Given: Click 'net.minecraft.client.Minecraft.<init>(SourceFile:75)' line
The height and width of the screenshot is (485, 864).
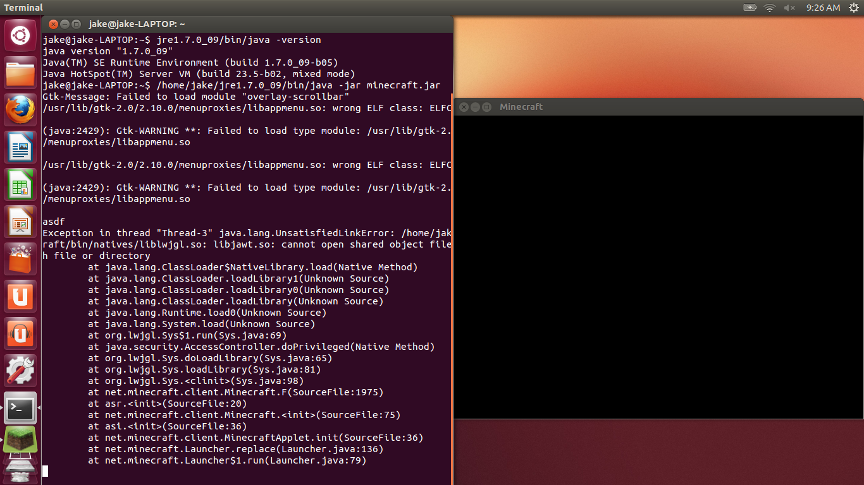Looking at the screenshot, I should (244, 415).
